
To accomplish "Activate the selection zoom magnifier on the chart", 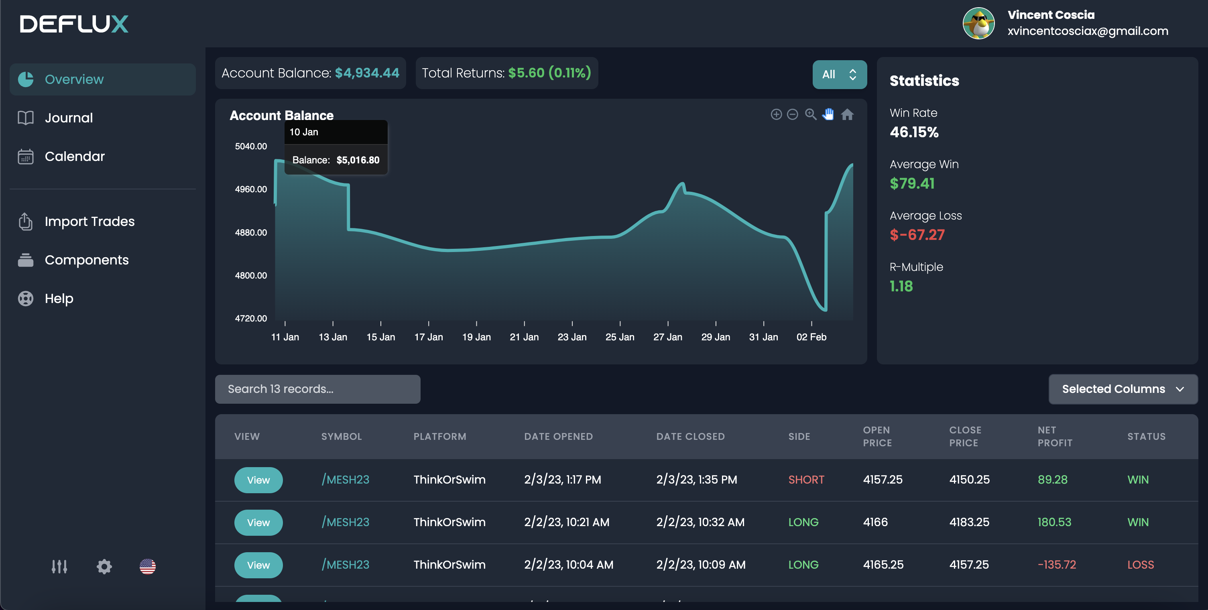I will 811,114.
